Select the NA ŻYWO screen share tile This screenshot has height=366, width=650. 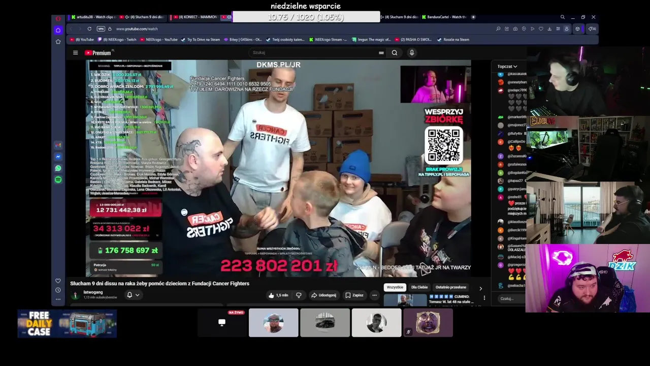(222, 322)
